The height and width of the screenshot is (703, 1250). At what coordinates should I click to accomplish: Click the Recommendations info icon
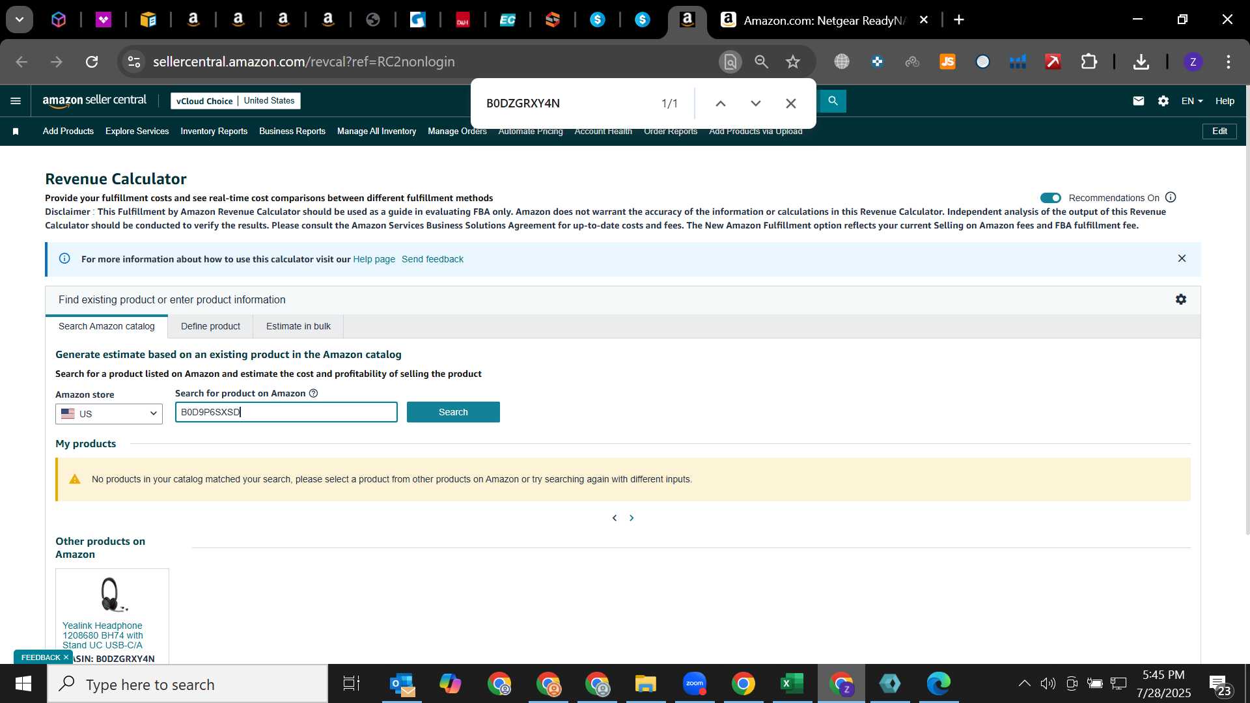(1171, 197)
